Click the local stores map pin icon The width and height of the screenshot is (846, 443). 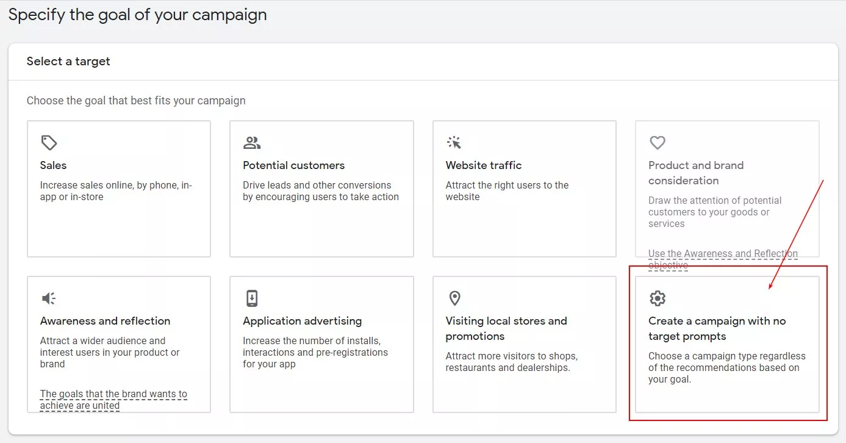[454, 298]
